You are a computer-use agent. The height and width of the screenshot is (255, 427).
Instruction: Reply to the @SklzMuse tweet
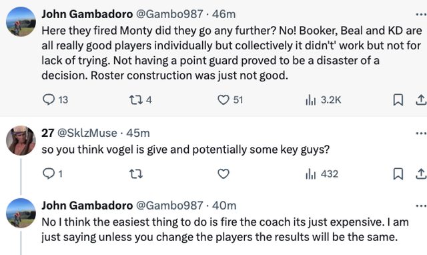pos(53,174)
